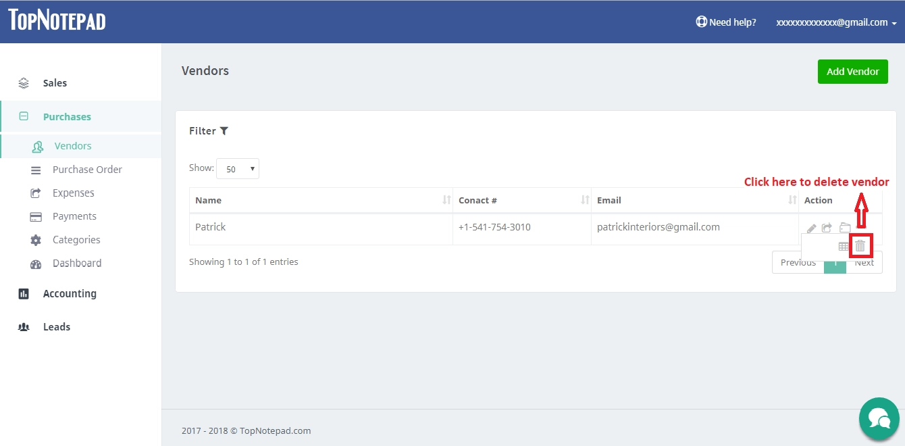Viewport: 905px width, 446px height.
Task: Open the Show entries dropdown
Action: [238, 169]
